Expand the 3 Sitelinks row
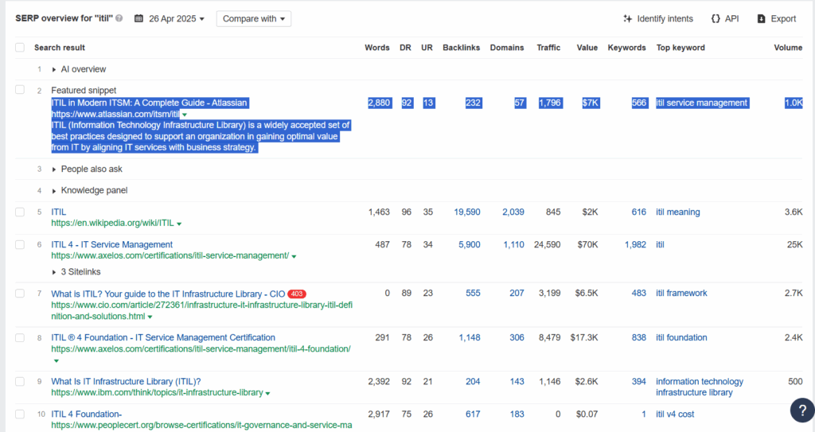This screenshot has height=432, width=815. click(x=53, y=272)
